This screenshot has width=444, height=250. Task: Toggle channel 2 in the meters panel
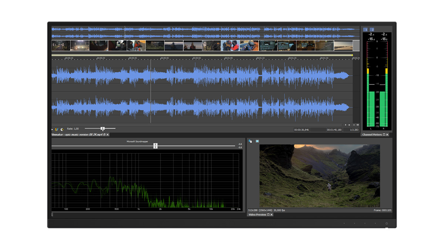[372, 30]
